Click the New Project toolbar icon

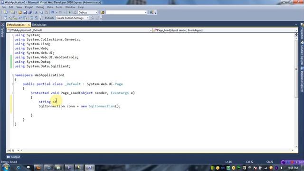coord(5,12)
